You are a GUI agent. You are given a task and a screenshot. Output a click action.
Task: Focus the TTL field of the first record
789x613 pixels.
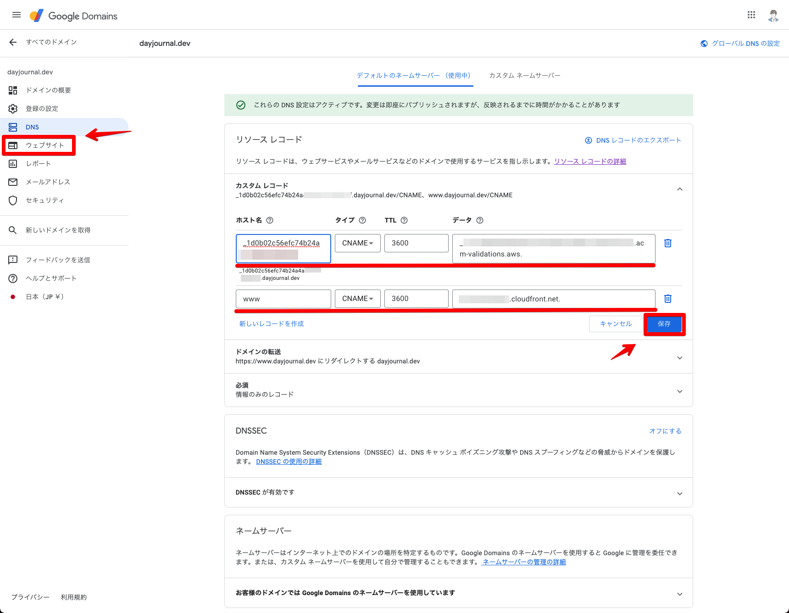417,243
